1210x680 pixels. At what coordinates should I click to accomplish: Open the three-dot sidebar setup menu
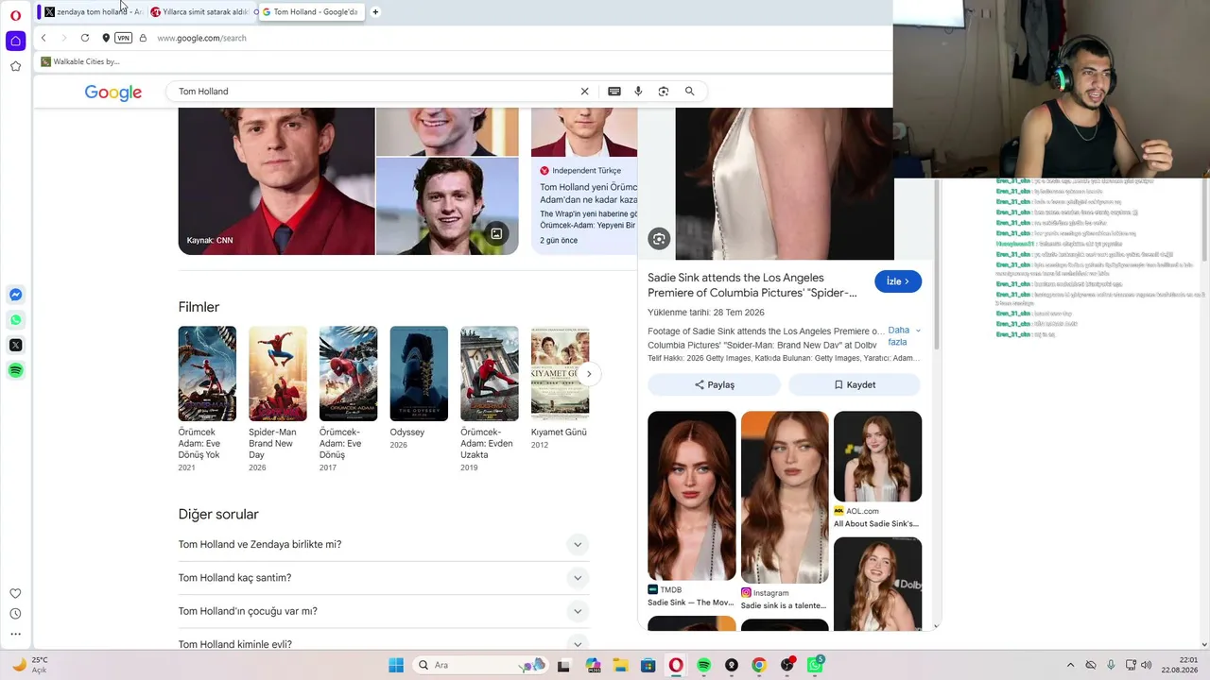click(15, 635)
